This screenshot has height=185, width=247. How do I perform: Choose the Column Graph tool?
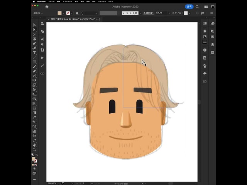tap(34, 131)
